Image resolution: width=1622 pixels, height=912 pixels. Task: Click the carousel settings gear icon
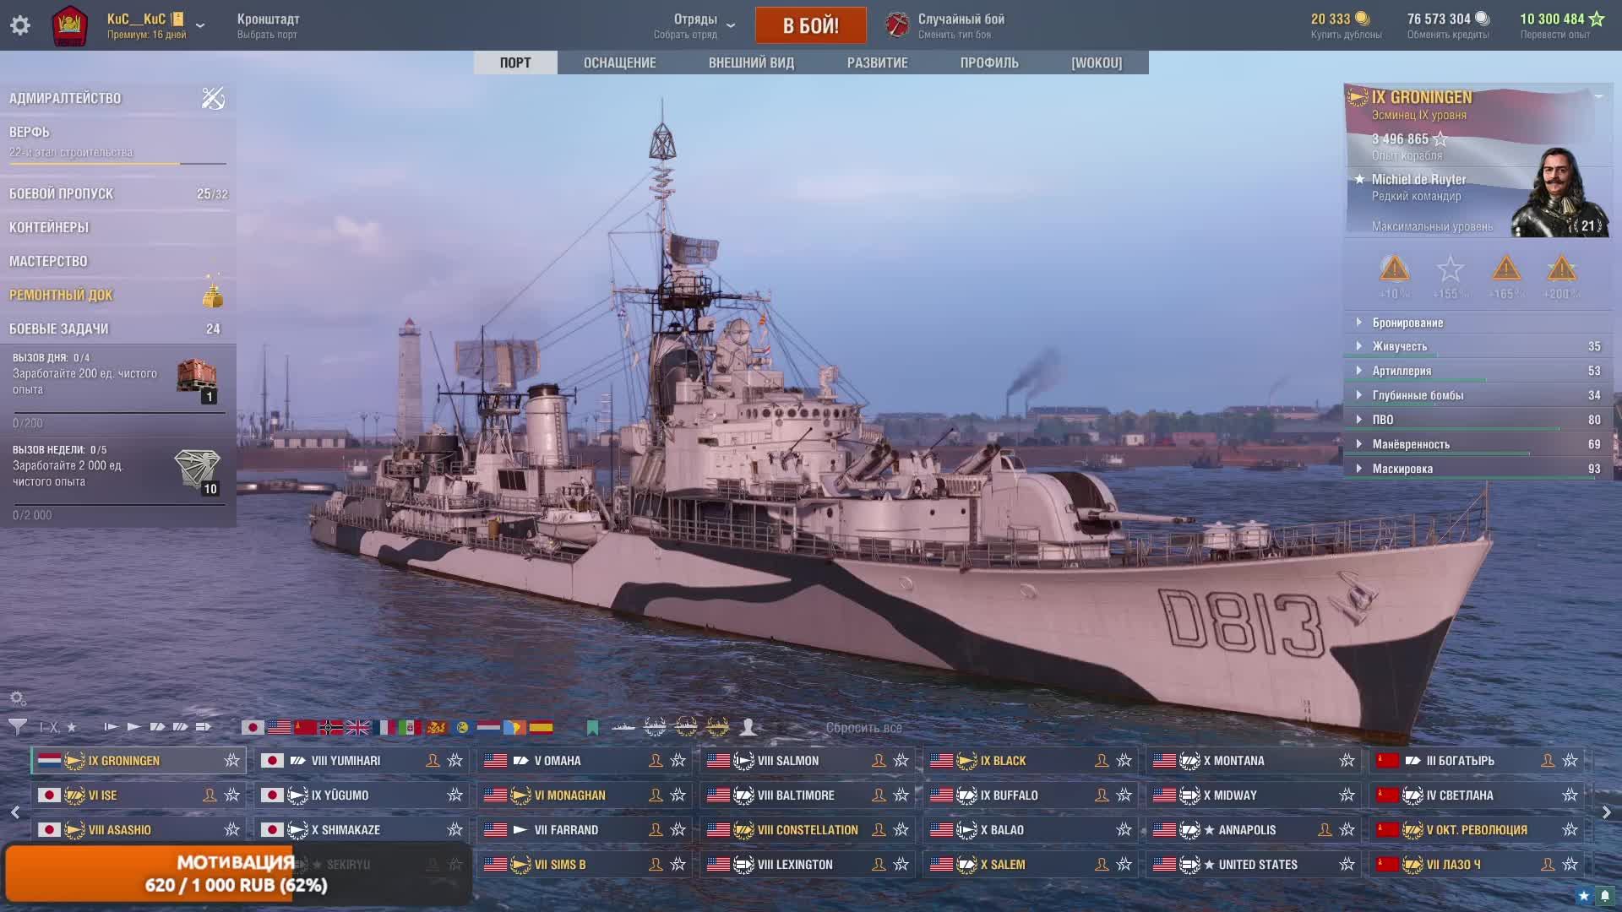coord(17,698)
